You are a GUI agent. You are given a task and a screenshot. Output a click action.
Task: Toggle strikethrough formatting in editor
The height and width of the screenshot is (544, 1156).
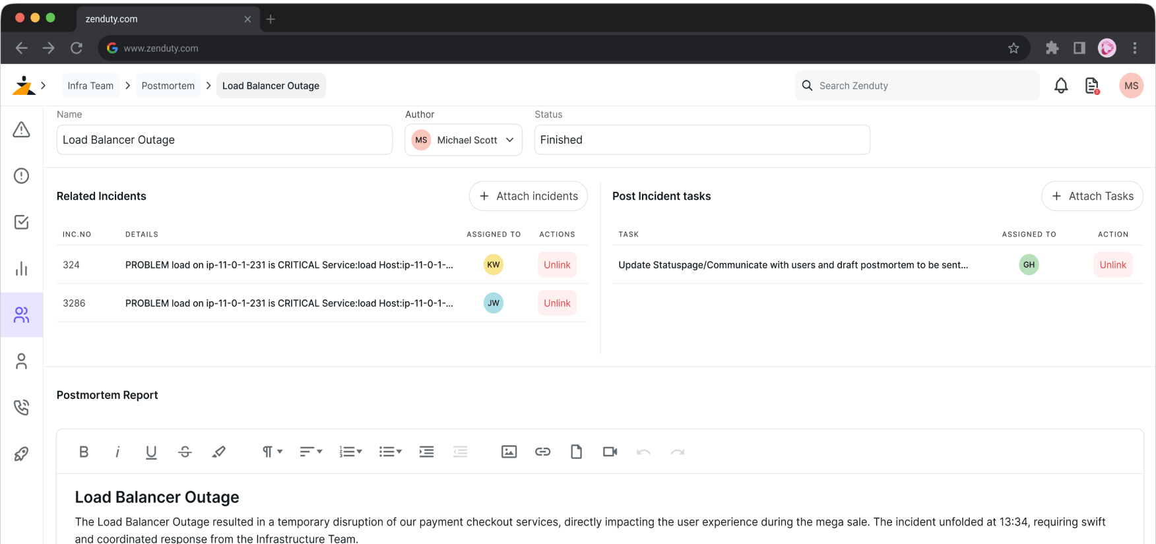coord(185,452)
